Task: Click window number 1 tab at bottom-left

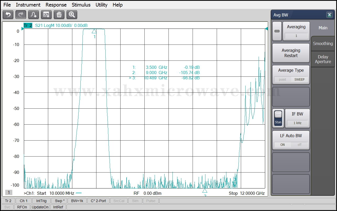Action: coord(9,192)
